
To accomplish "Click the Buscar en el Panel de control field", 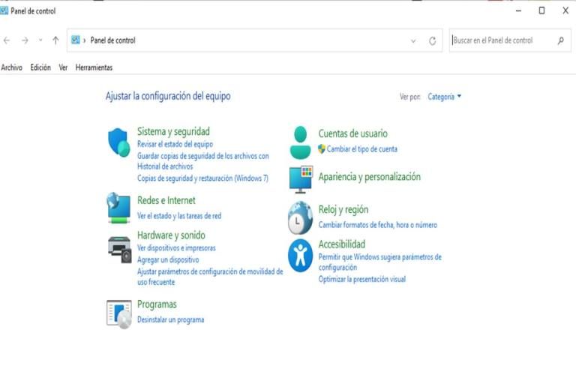I will 502,40.
